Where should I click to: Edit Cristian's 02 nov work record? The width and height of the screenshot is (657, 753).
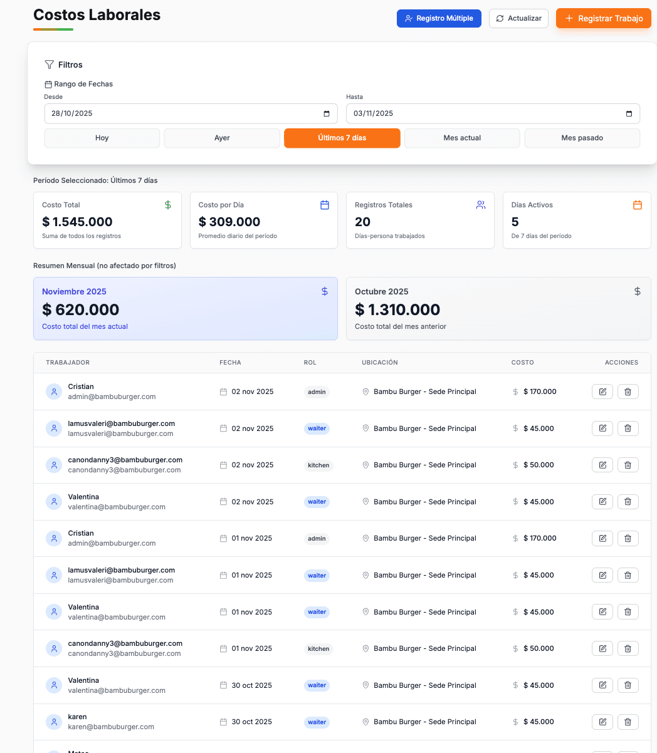click(602, 392)
